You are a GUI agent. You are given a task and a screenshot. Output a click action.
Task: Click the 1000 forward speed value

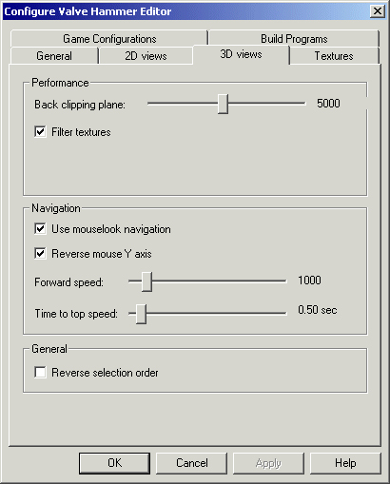[x=309, y=281]
